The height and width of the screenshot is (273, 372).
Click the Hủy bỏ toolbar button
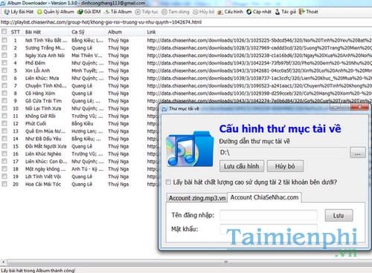pos(203,12)
